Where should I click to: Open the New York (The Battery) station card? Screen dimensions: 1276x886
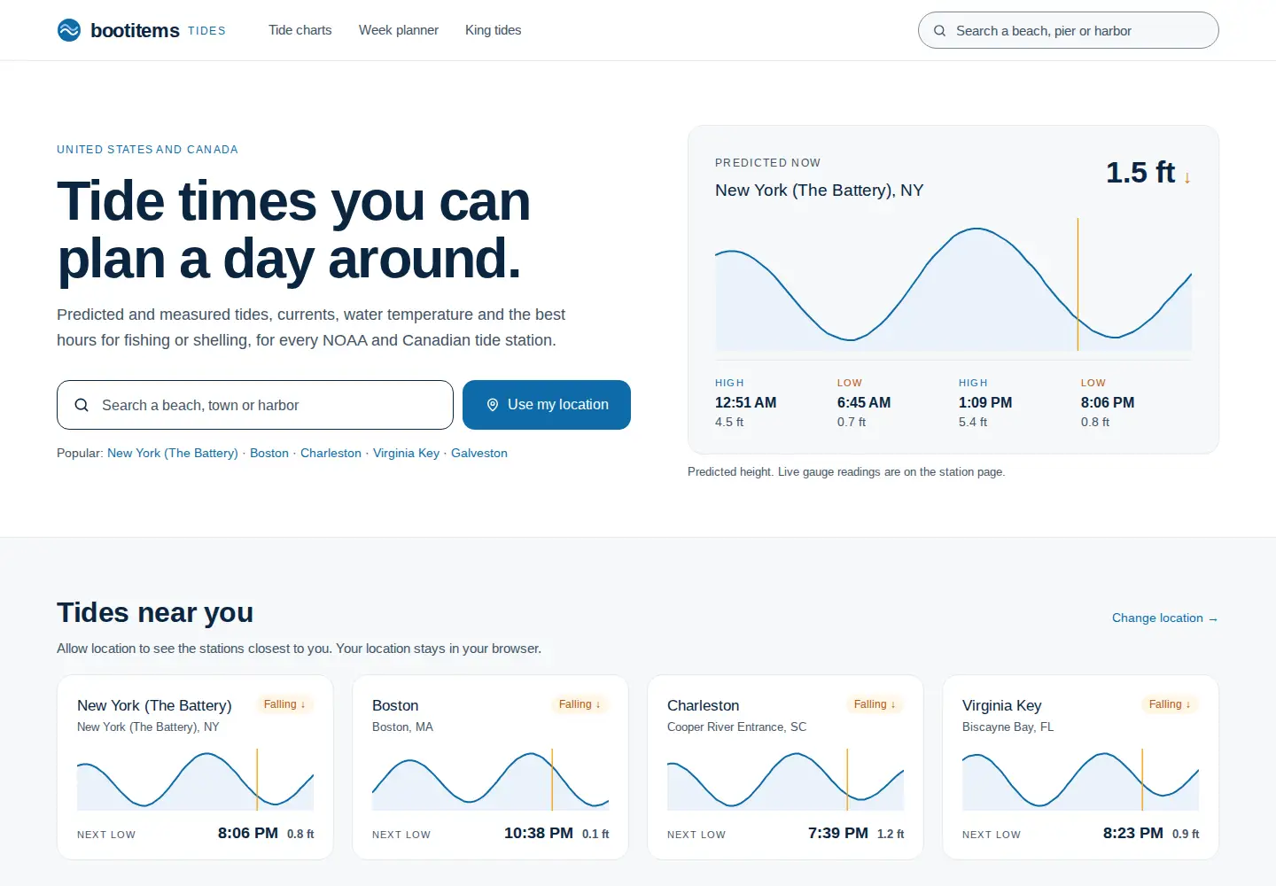point(195,767)
